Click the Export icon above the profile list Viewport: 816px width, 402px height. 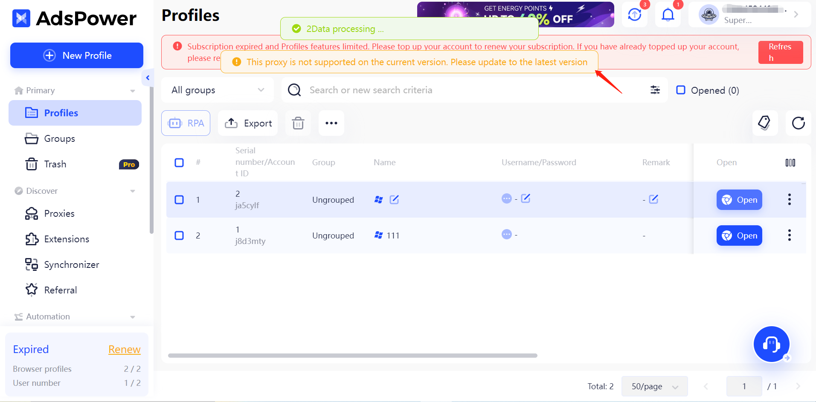click(x=247, y=123)
